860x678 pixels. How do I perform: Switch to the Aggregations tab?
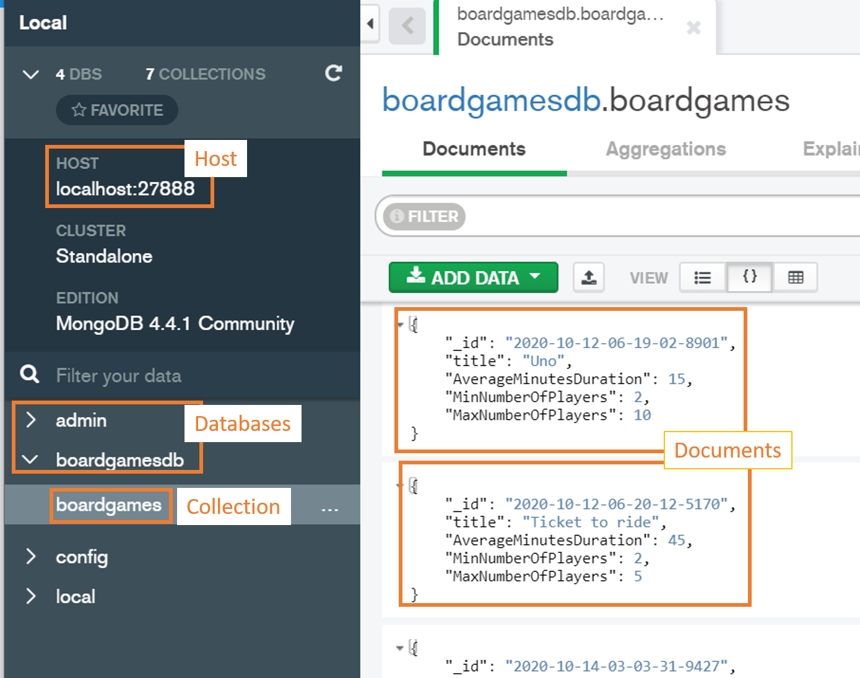click(x=665, y=149)
